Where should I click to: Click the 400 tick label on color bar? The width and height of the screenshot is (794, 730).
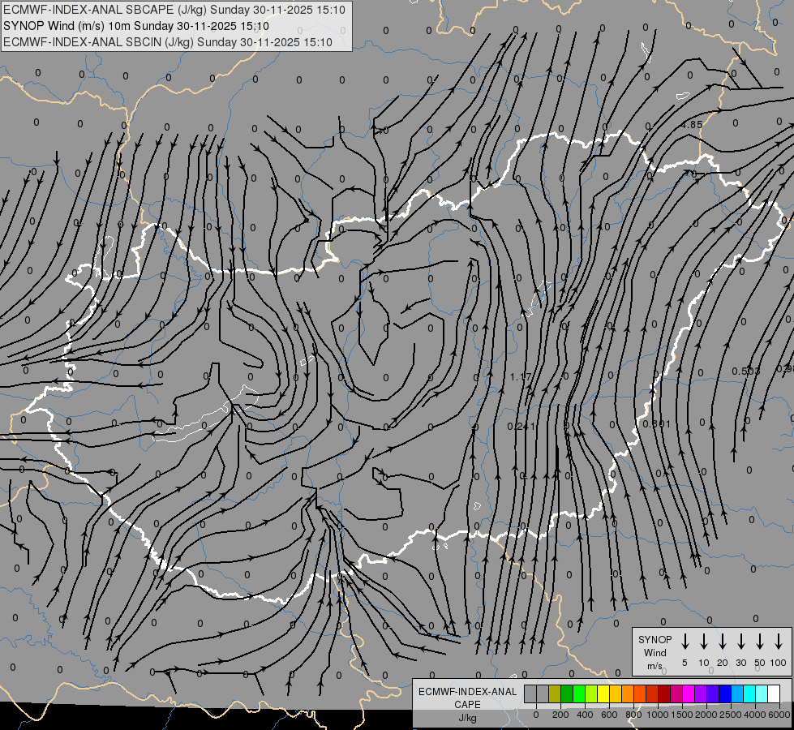tap(585, 715)
